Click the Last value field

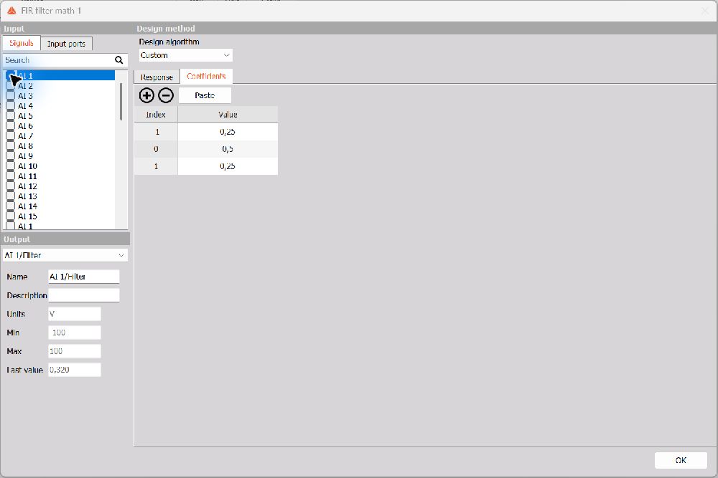[75, 370]
